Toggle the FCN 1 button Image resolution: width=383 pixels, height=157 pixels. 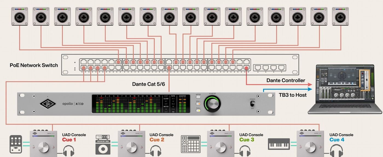198,103
